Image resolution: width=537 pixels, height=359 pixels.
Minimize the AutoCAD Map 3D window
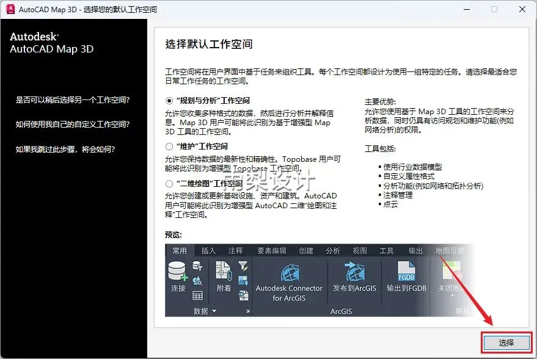(x=467, y=9)
